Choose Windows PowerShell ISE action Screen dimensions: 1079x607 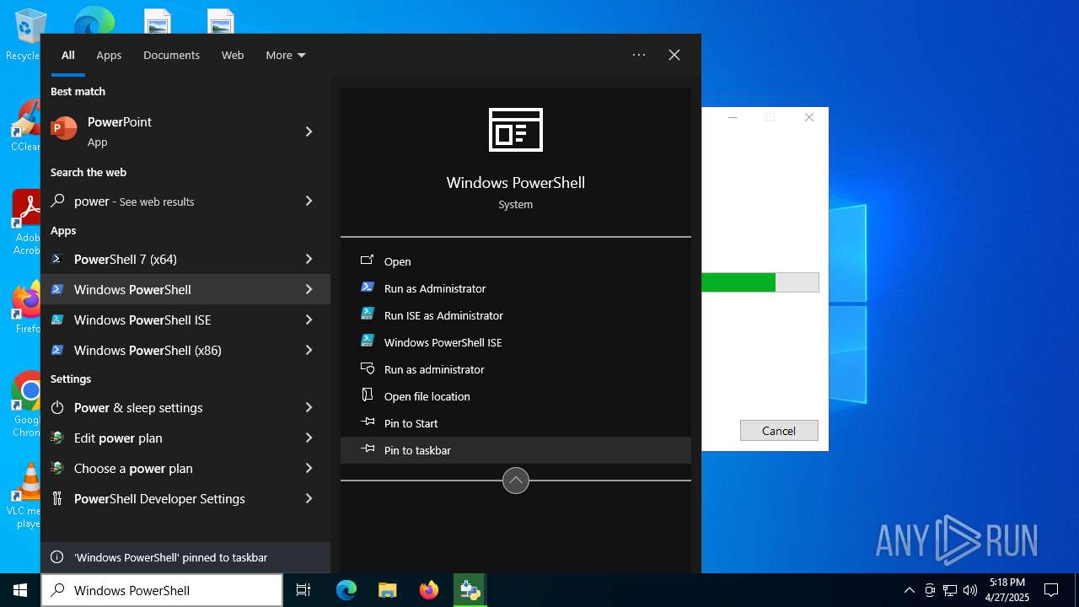[516, 342]
